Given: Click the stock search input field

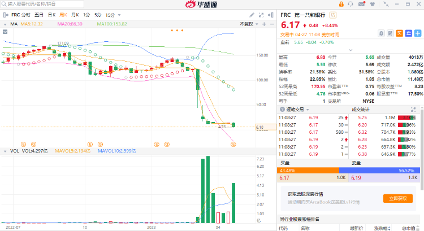Looking at the screenshot, I should (x=42, y=4).
